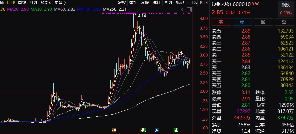Expand the 更多 periods menu
The image size is (296, 134).
(60, 3)
